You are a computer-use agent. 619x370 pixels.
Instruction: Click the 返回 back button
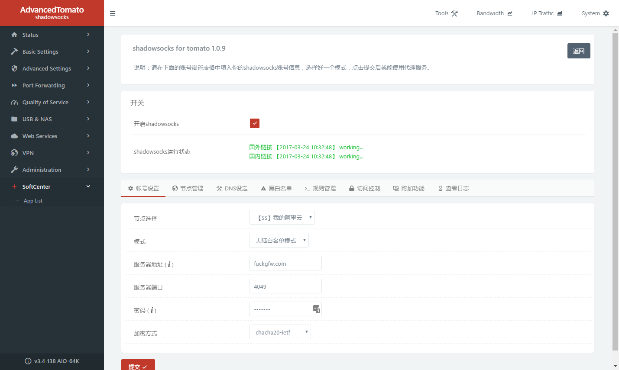coord(578,51)
